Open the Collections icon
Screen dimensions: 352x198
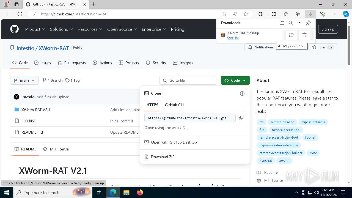[298, 14]
